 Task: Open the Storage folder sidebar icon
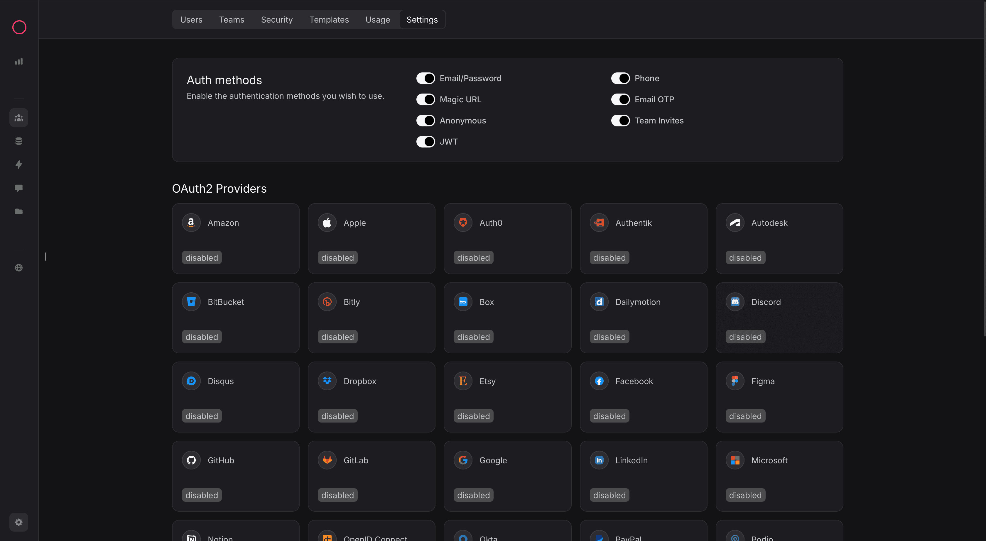point(19,211)
